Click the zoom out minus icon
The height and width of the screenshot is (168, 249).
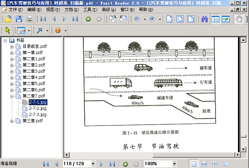pos(137,19)
